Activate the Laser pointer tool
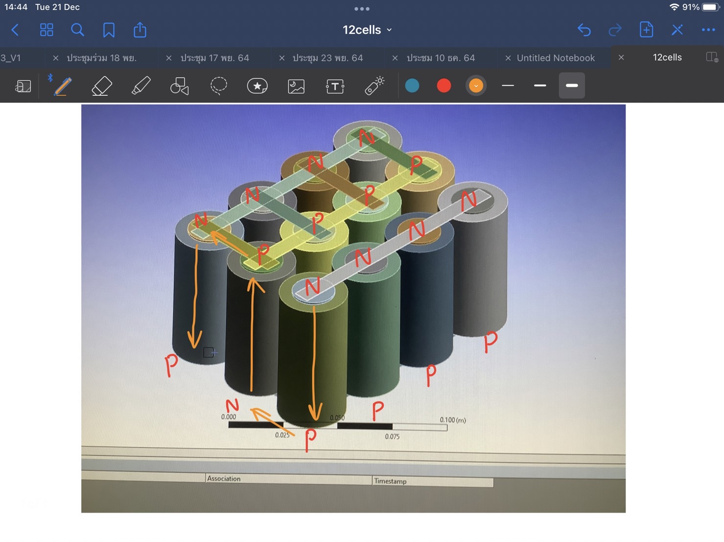724x542 pixels. click(x=374, y=86)
